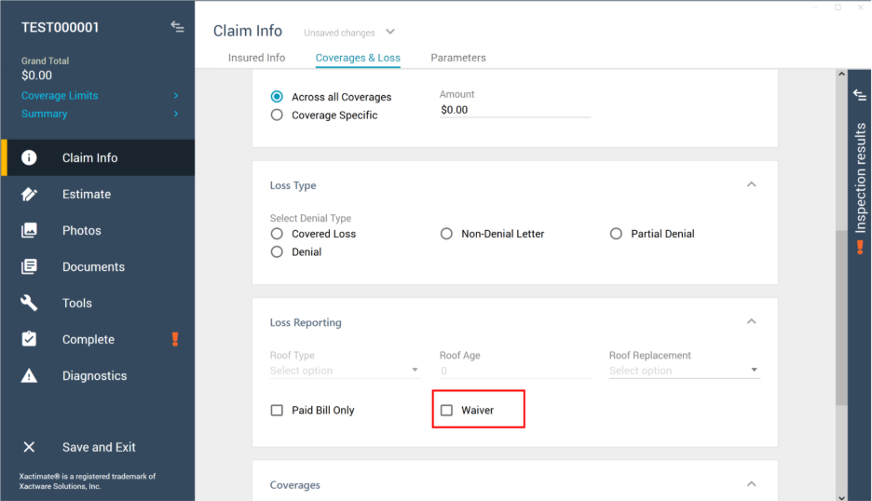Screen dimensions: 872x501
Task: Check the Paid Bill Only box
Action: (x=277, y=410)
